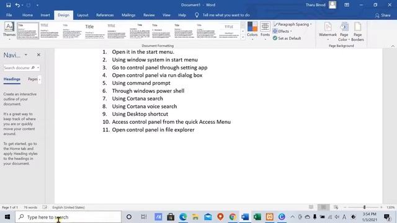Click the zoom in plus button

tap(381, 207)
